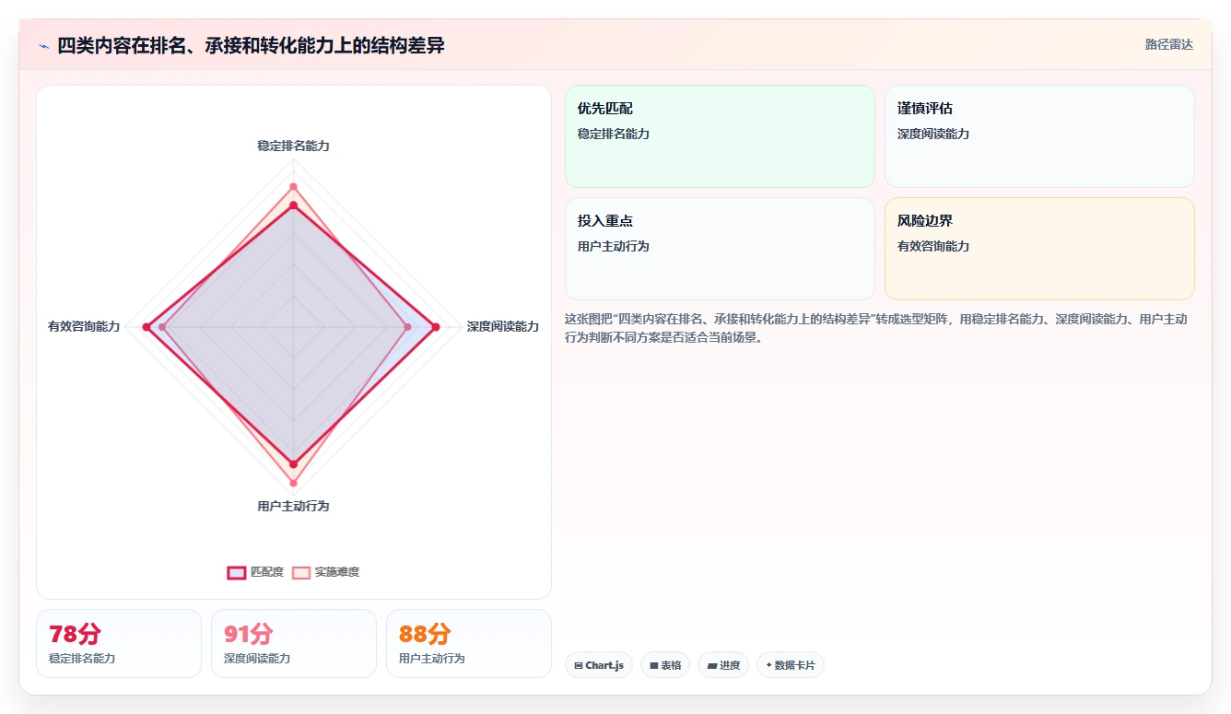The image size is (1231, 714).
Task: Open the 风险边界 card
Action: 1039,249
